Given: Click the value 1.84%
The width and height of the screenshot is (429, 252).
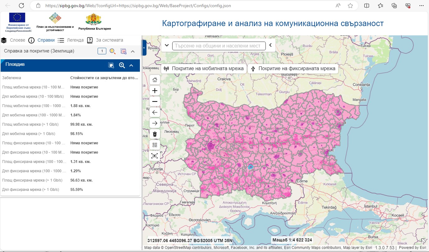Looking at the screenshot, I should tap(76, 115).
